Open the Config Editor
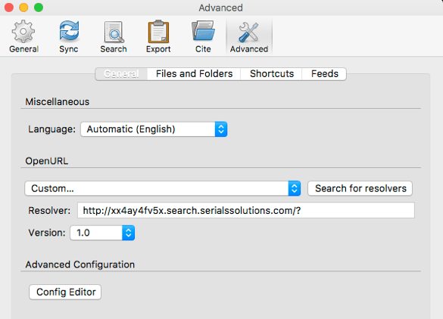The height and width of the screenshot is (319, 443). coord(65,292)
